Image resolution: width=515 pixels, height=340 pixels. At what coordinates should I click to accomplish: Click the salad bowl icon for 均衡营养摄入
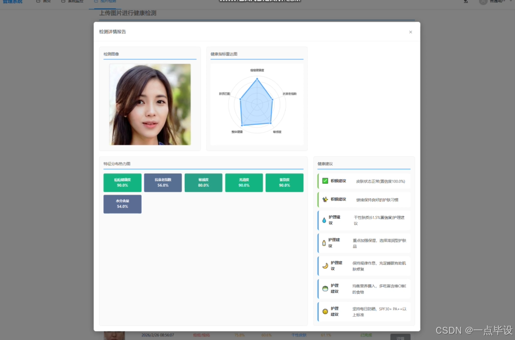[325, 289]
